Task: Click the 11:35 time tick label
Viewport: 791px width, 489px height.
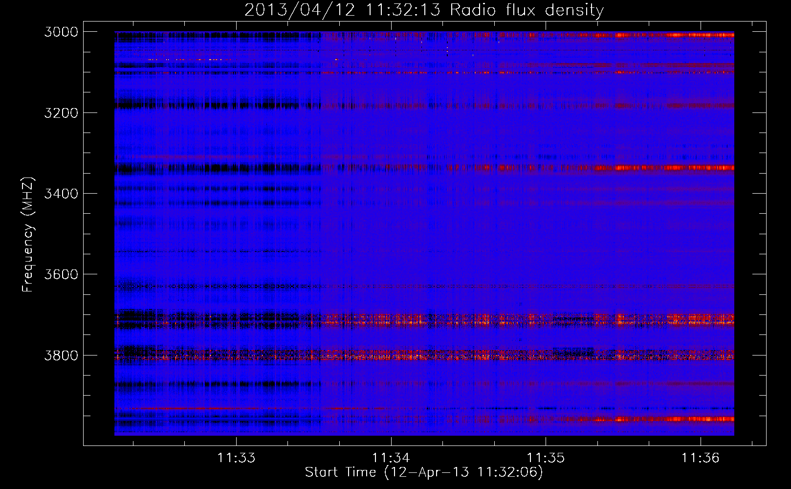Action: click(x=546, y=458)
